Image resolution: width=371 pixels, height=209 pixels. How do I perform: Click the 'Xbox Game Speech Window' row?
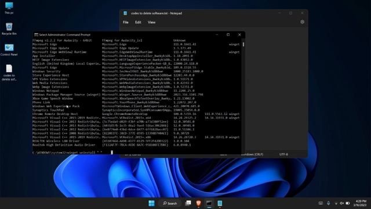[136, 98]
